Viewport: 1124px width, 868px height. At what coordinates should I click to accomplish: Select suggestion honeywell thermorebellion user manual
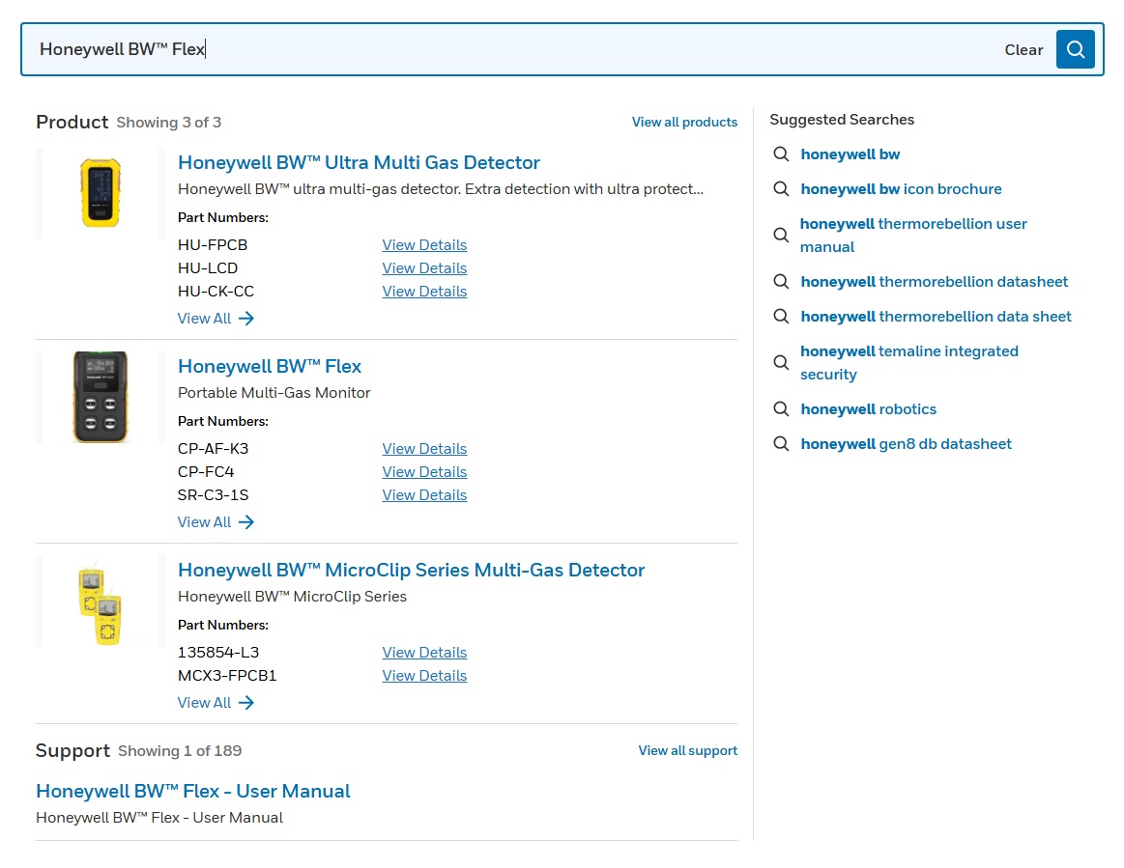(913, 235)
